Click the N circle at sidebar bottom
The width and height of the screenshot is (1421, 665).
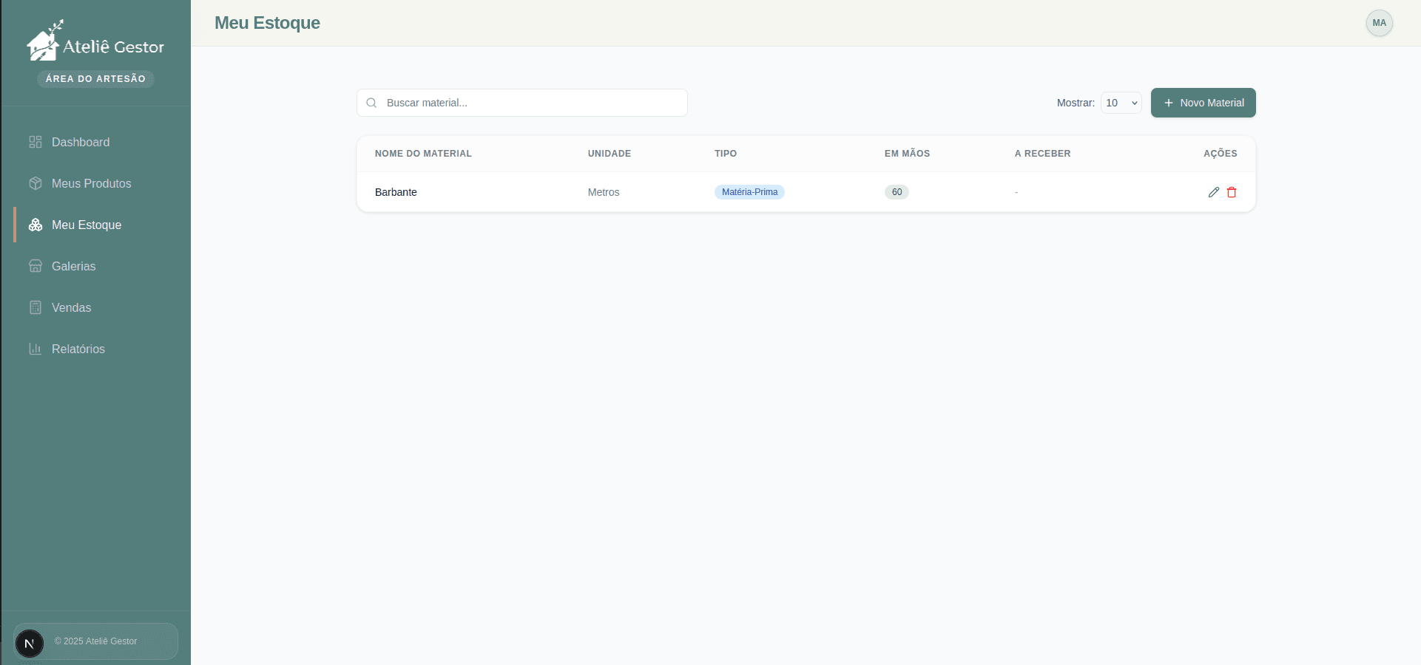pyautogui.click(x=29, y=643)
